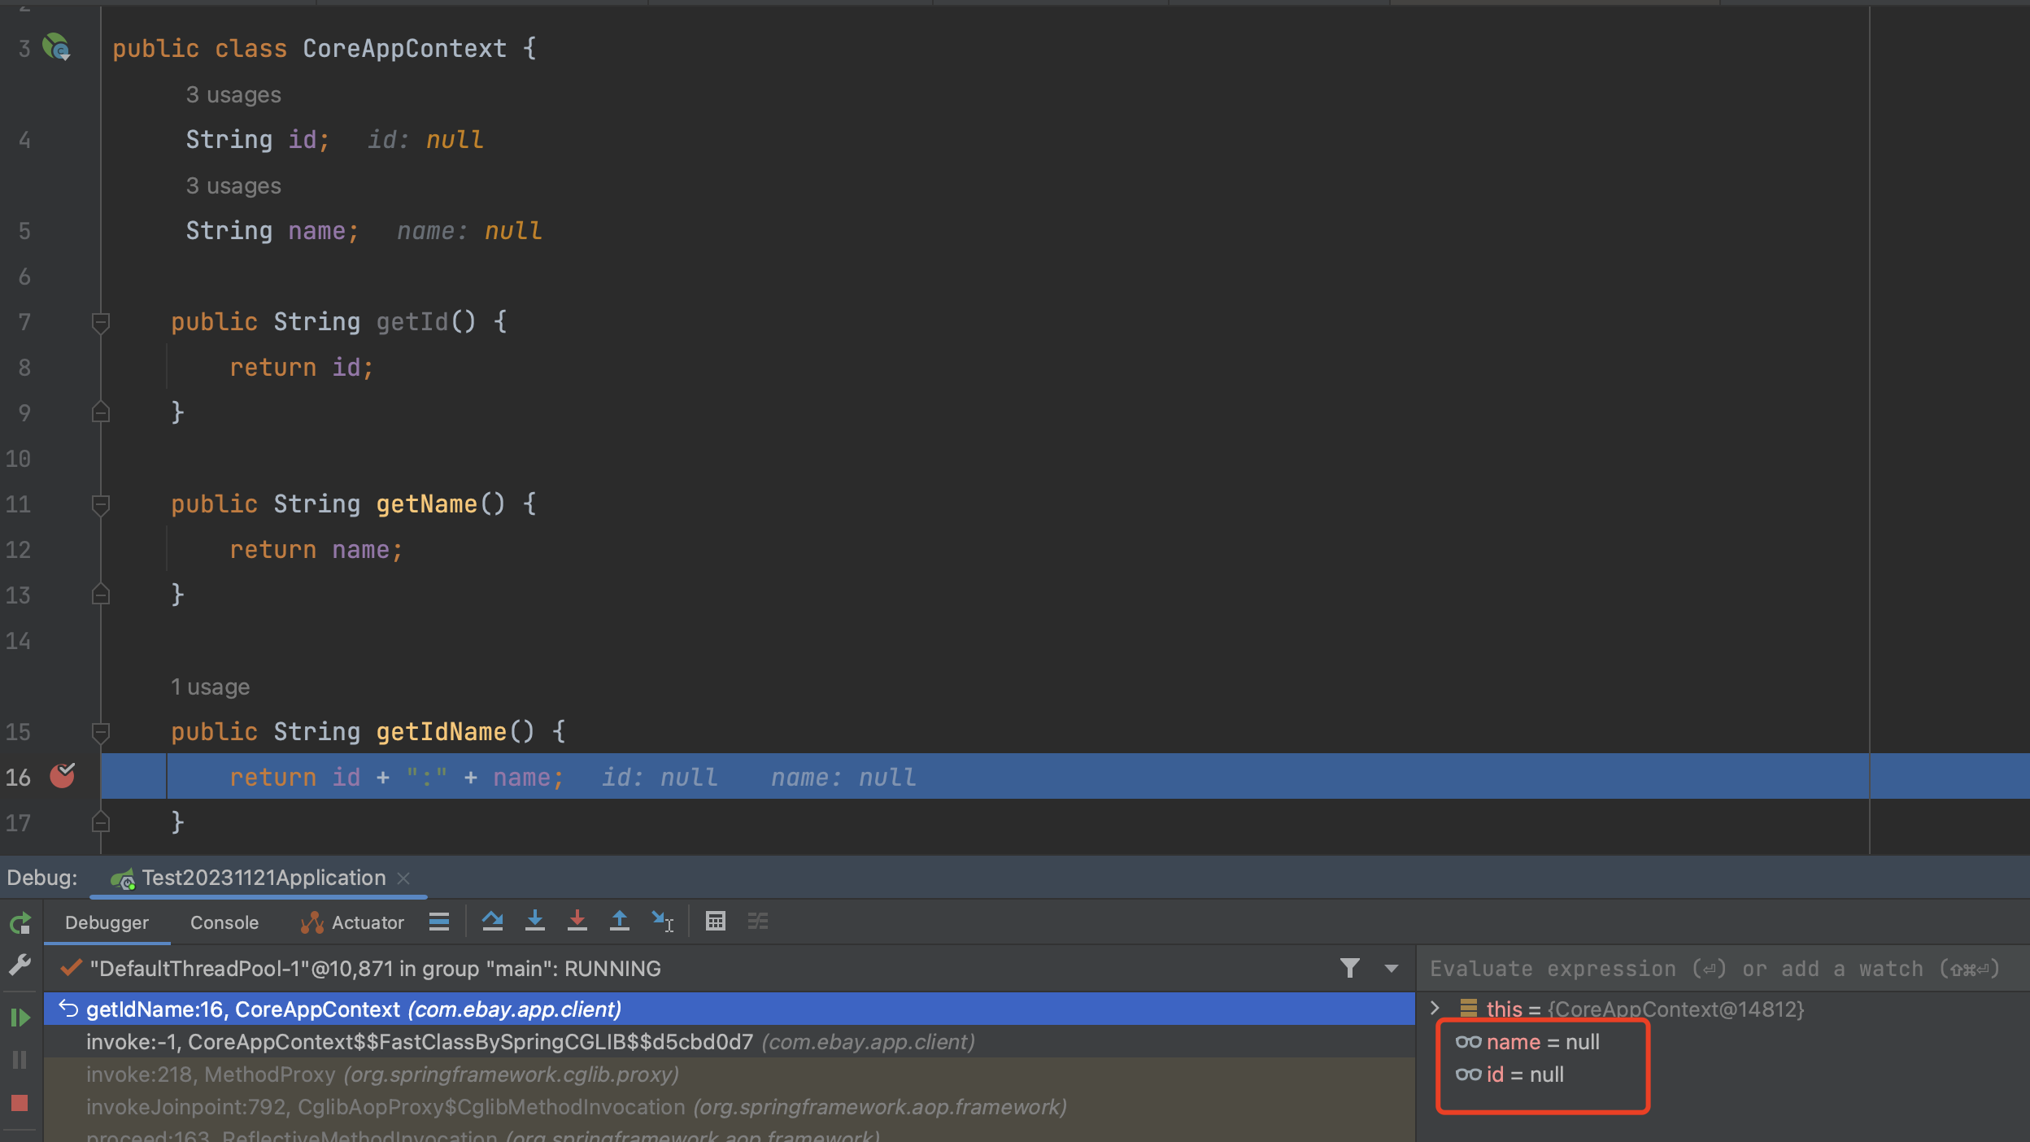2030x1142 pixels.
Task: Click the 'return id;' statement on line 8
Action: 302,368
